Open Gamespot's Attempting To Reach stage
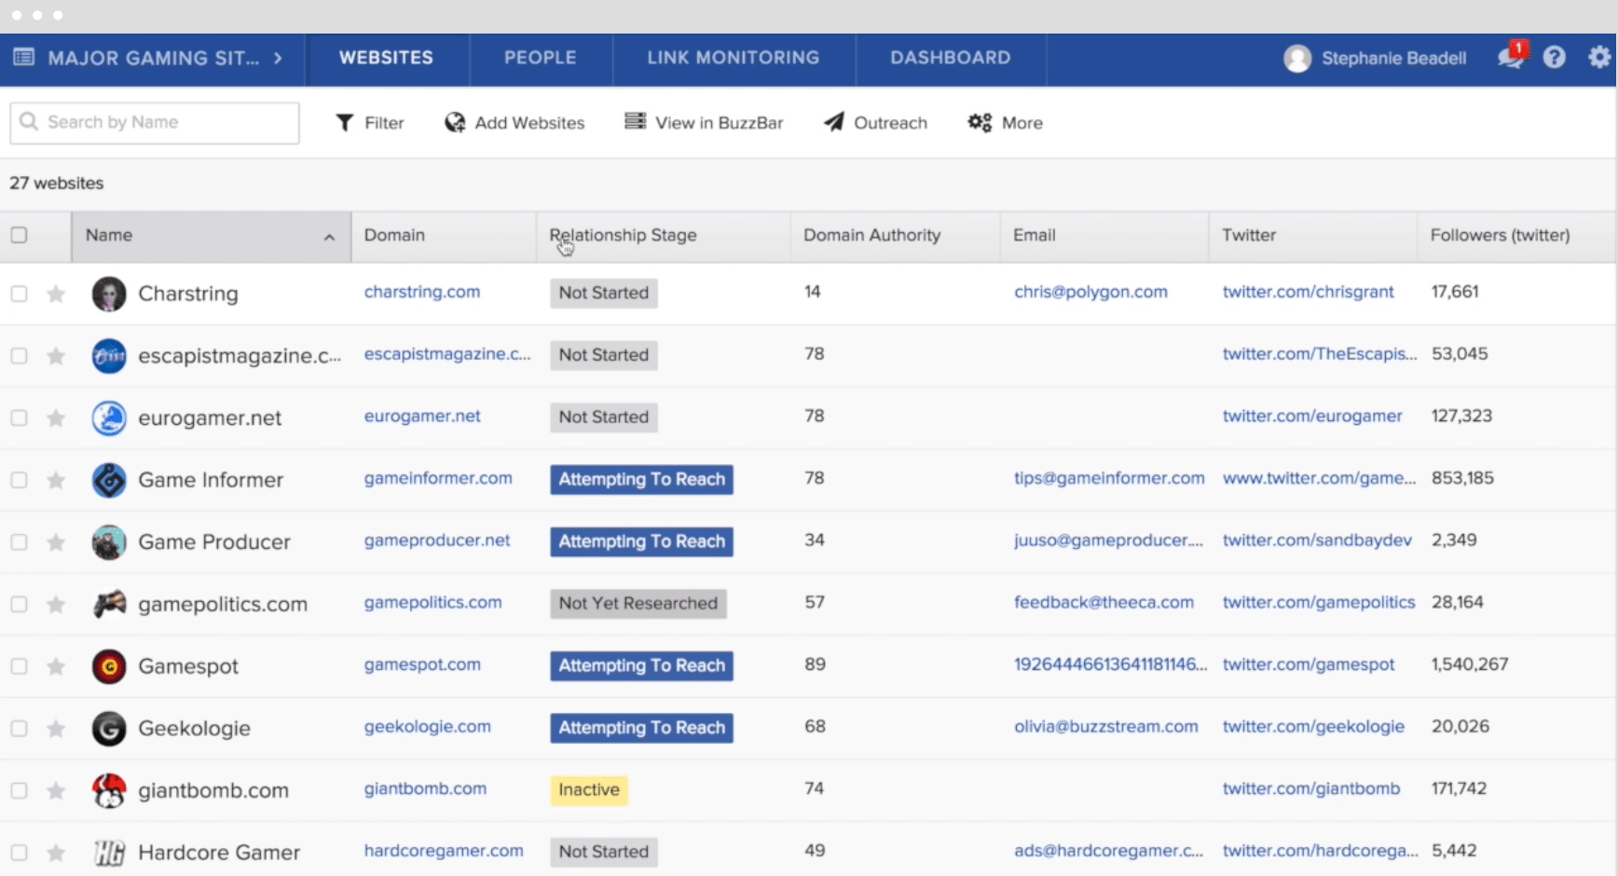Viewport: 1618px width, 876px height. pos(641,665)
